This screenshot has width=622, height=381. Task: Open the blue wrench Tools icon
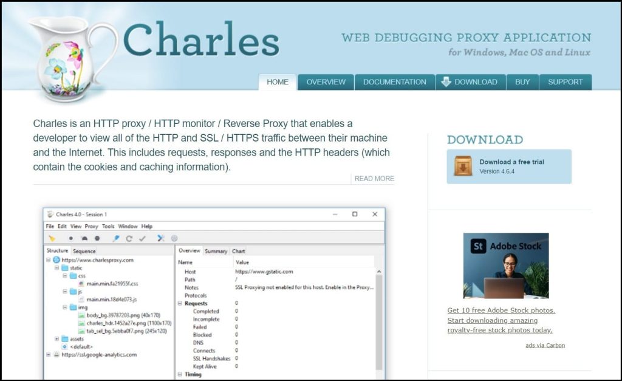pos(160,238)
